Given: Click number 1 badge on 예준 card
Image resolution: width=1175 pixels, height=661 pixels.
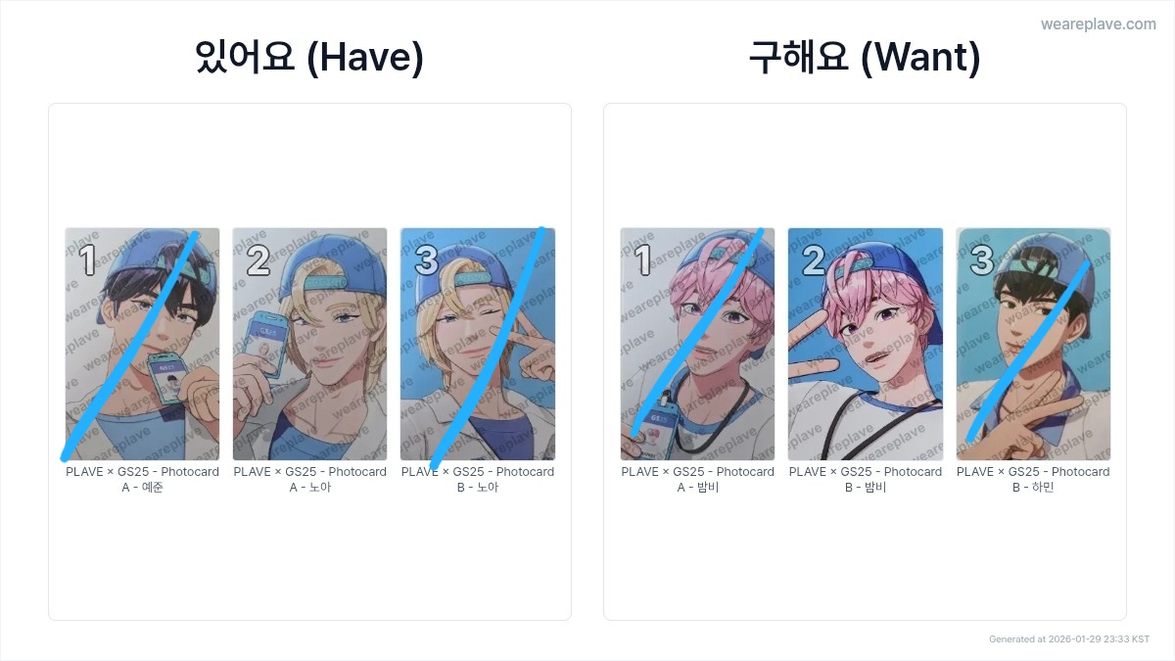Looking at the screenshot, I should pos(87,260).
